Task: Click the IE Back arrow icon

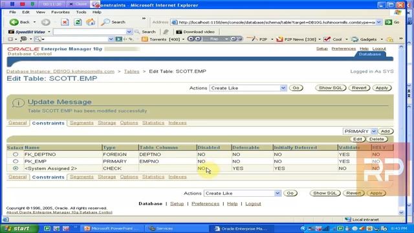Action: pyautogui.click(x=14, y=22)
